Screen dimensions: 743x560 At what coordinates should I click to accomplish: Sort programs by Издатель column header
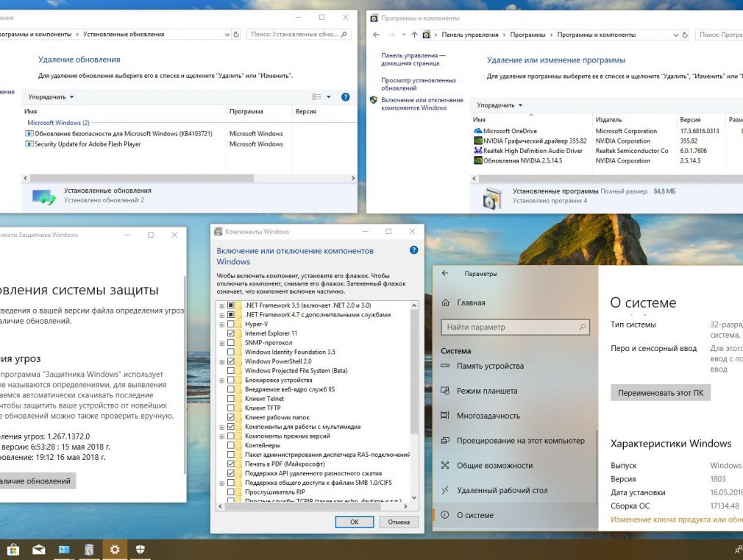608,119
